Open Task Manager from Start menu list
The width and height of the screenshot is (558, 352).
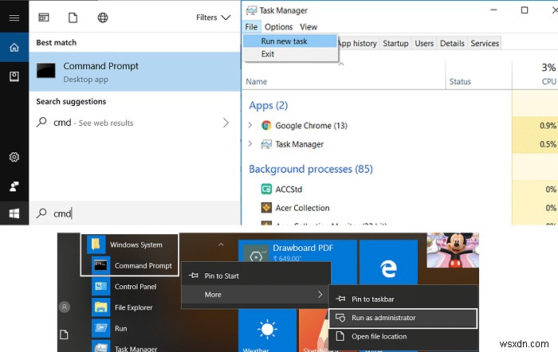tap(136, 349)
